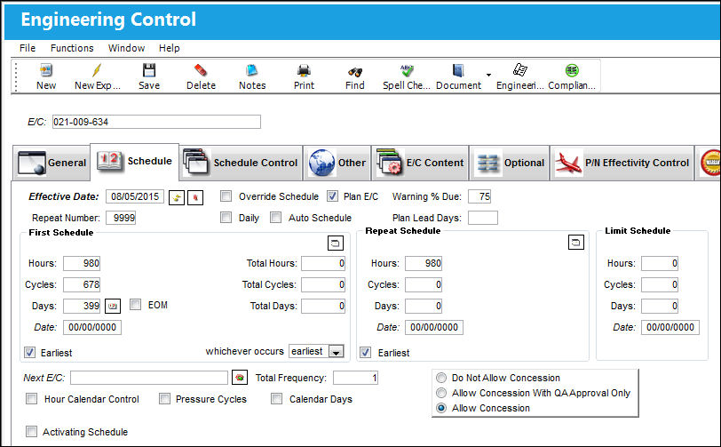Open the whichever occurs dropdown
The image size is (721, 447).
coord(337,352)
